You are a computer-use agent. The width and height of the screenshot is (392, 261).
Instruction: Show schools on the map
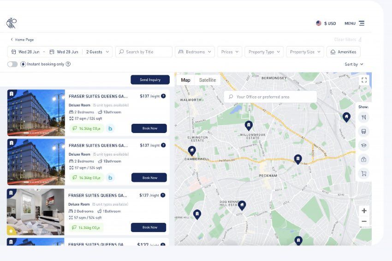(x=364, y=145)
